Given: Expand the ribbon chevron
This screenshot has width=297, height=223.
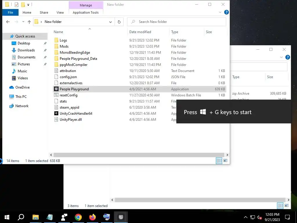Looking at the screenshot, I should pos(220,12).
